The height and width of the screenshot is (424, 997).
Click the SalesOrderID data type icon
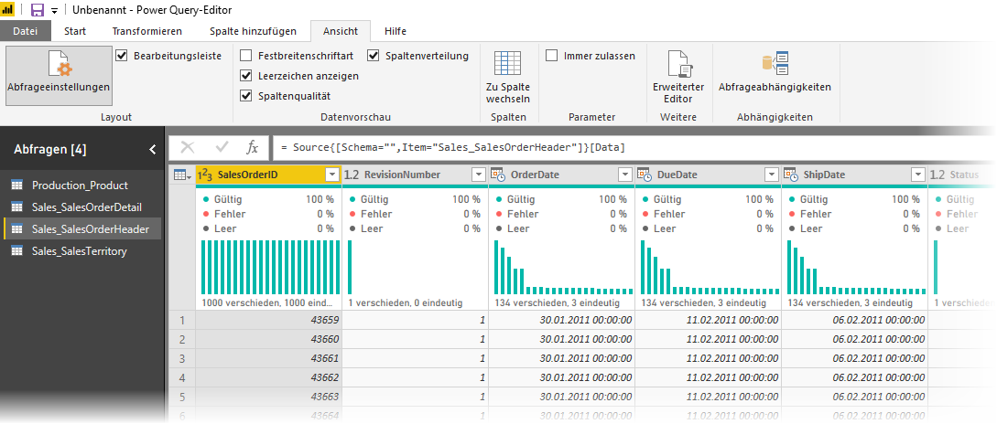(x=205, y=175)
